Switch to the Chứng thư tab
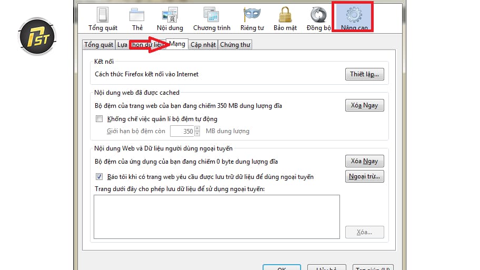The height and width of the screenshot is (270, 480). [x=235, y=45]
